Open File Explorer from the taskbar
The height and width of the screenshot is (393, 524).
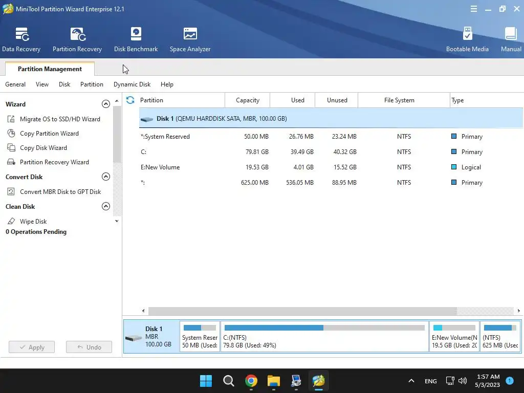coord(273,381)
